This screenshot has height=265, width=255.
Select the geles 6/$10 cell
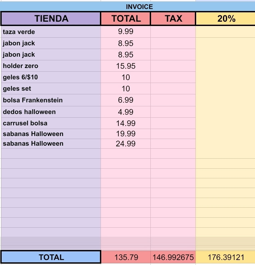pos(51,77)
